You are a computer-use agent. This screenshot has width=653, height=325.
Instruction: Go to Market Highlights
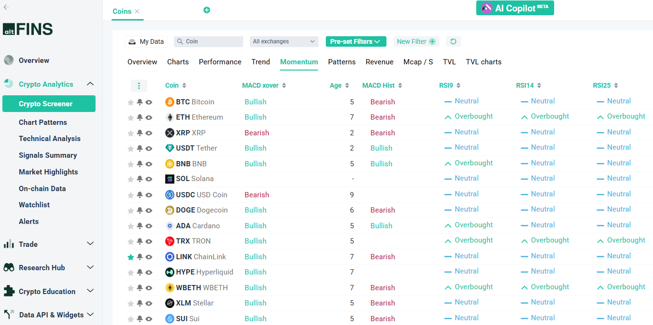pyautogui.click(x=48, y=172)
